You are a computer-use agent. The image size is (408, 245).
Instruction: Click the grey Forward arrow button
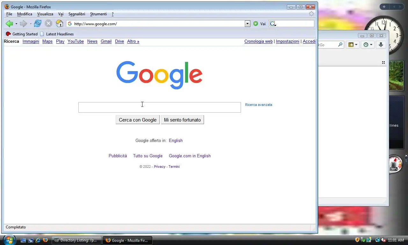tap(23, 24)
